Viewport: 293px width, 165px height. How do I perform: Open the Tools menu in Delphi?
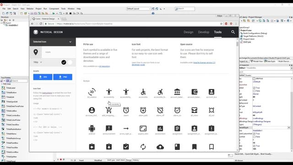point(63,9)
